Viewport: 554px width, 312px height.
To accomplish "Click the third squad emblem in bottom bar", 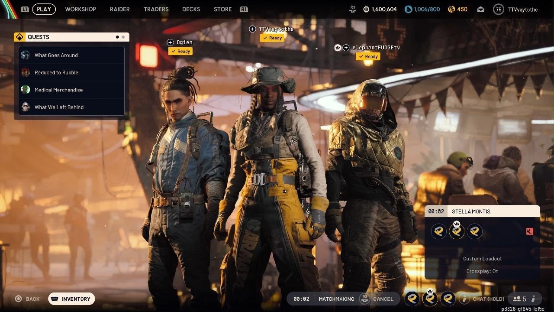I will 448,299.
